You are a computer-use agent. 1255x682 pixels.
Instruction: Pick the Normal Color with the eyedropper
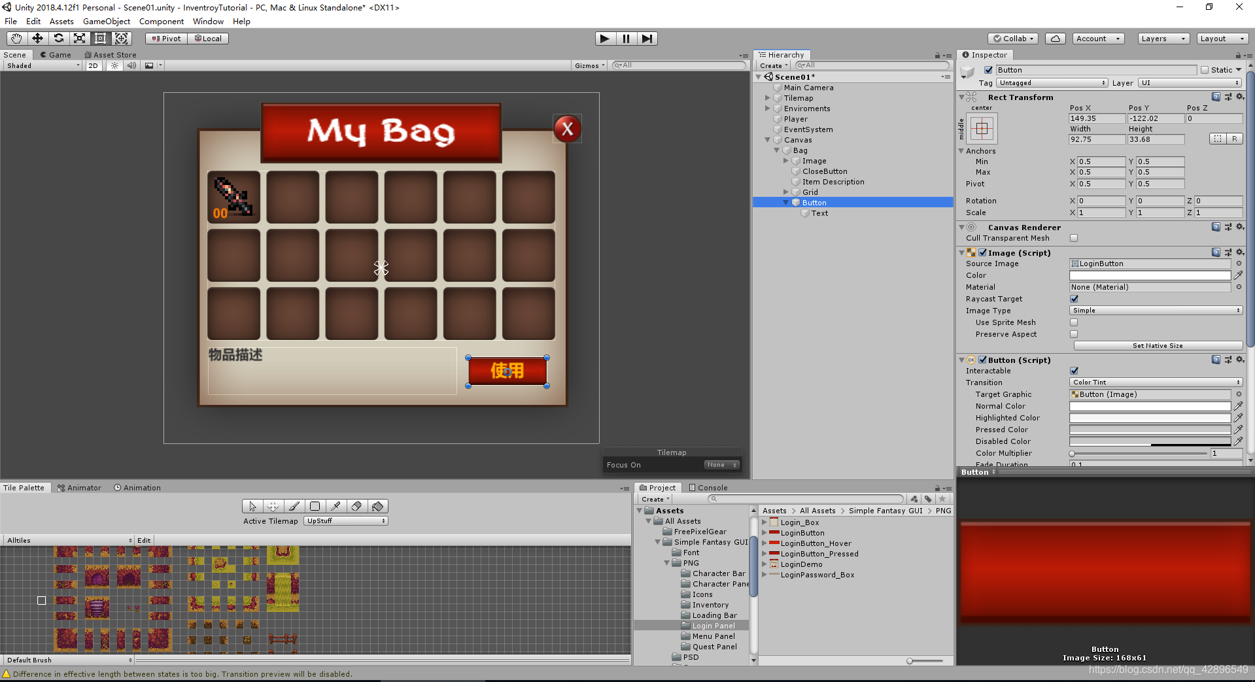tap(1239, 405)
